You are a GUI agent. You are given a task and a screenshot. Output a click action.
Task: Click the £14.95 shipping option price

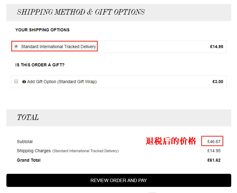[217, 47]
